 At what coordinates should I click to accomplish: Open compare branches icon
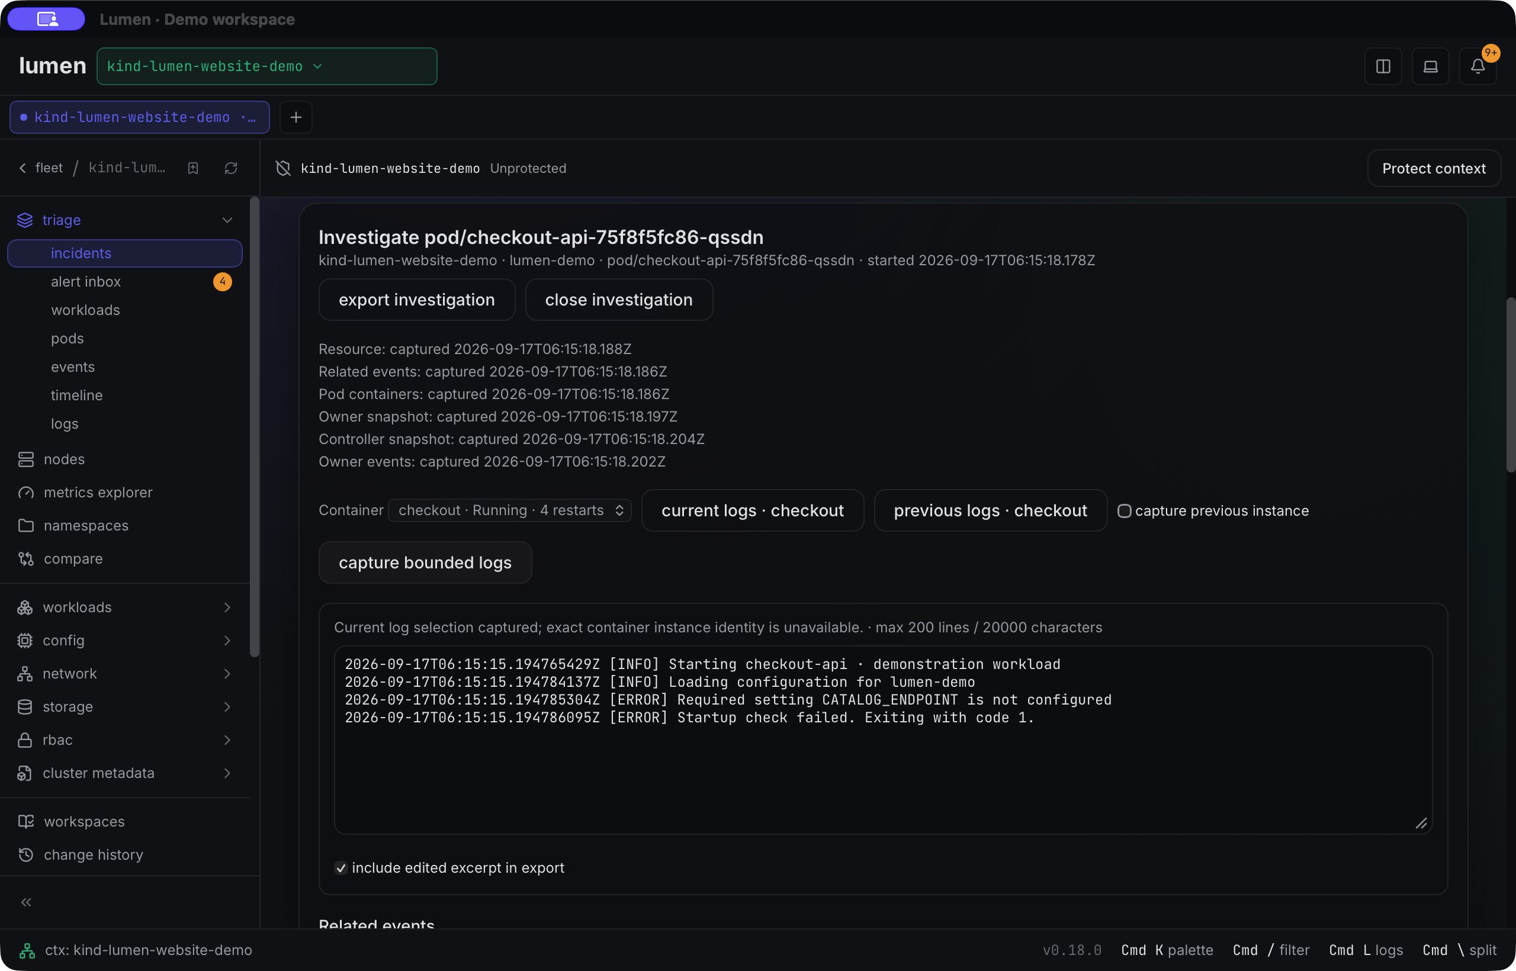click(26, 559)
